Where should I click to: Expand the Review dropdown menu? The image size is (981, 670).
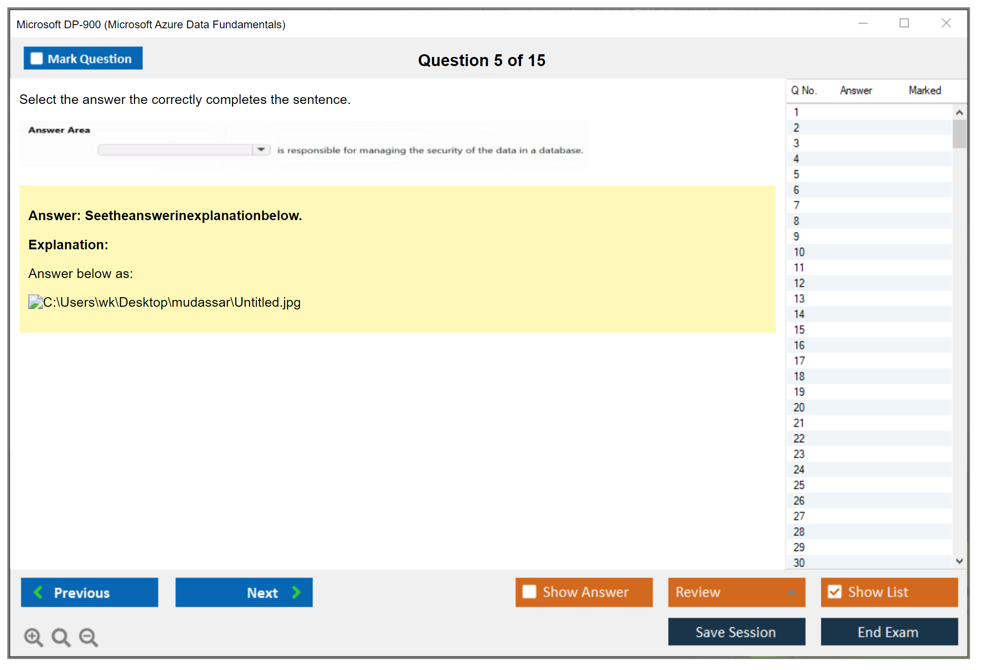[792, 592]
